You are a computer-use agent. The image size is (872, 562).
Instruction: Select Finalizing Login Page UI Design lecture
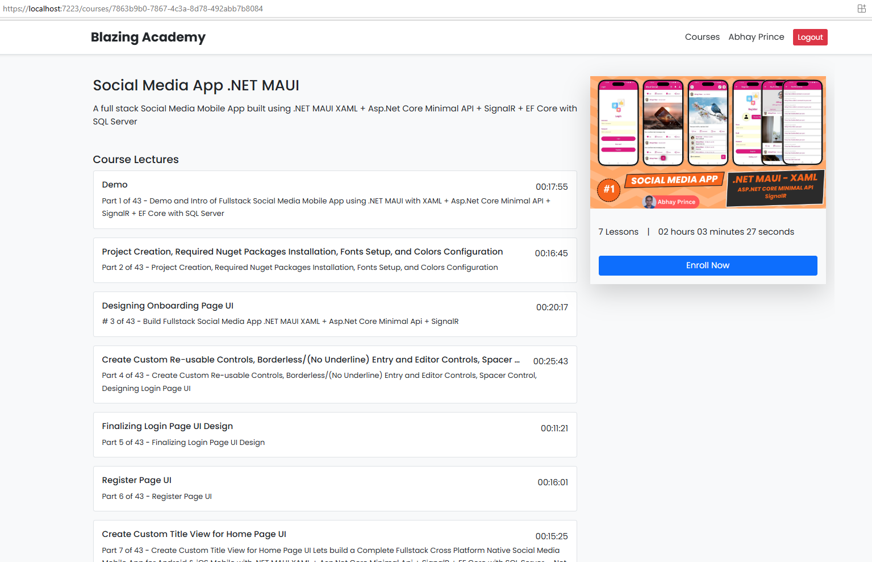click(x=335, y=434)
